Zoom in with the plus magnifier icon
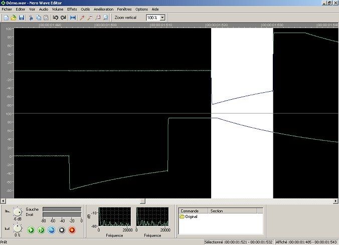 coord(82,18)
